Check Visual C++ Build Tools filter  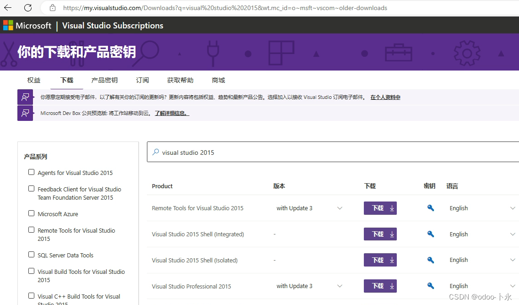(32, 296)
